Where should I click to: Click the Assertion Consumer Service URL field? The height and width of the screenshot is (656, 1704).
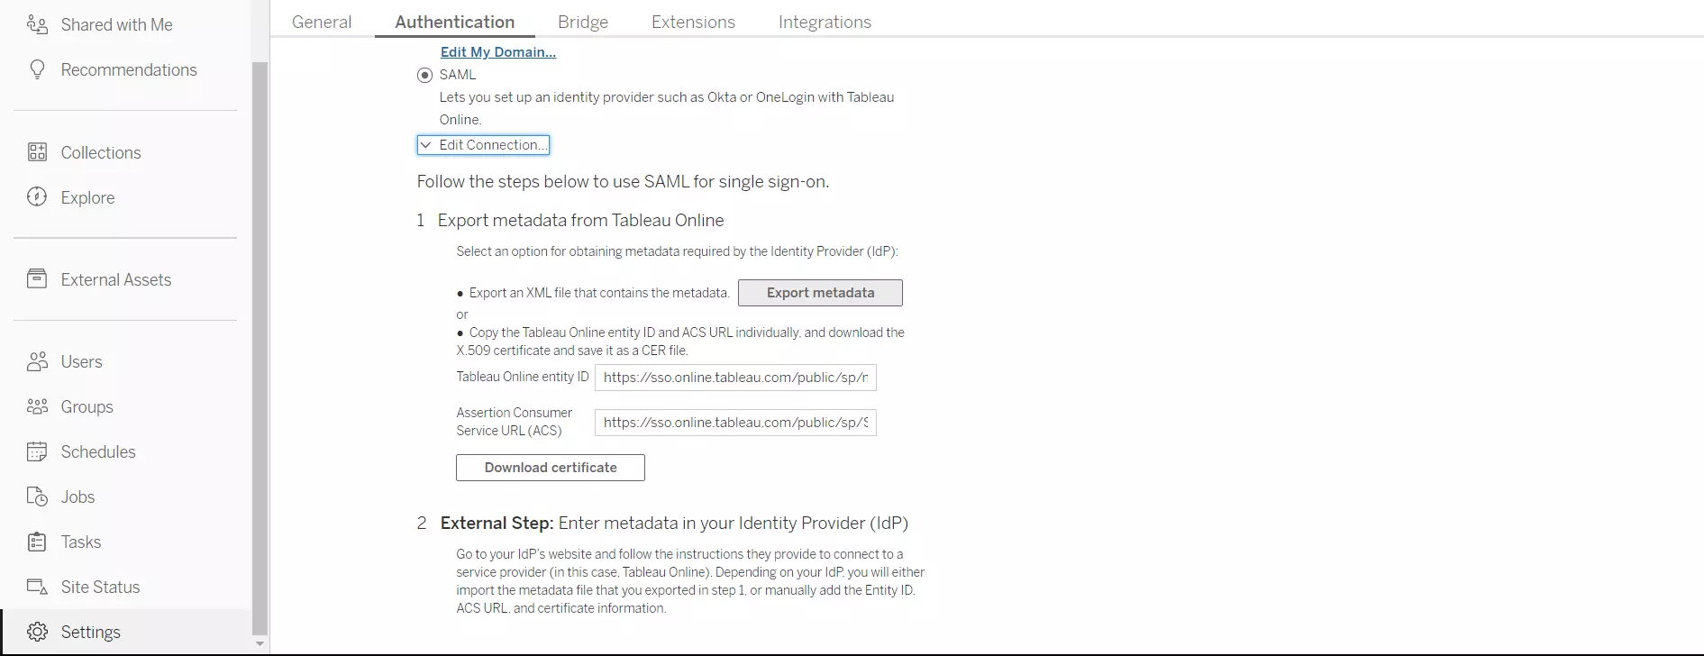pyautogui.click(x=735, y=423)
